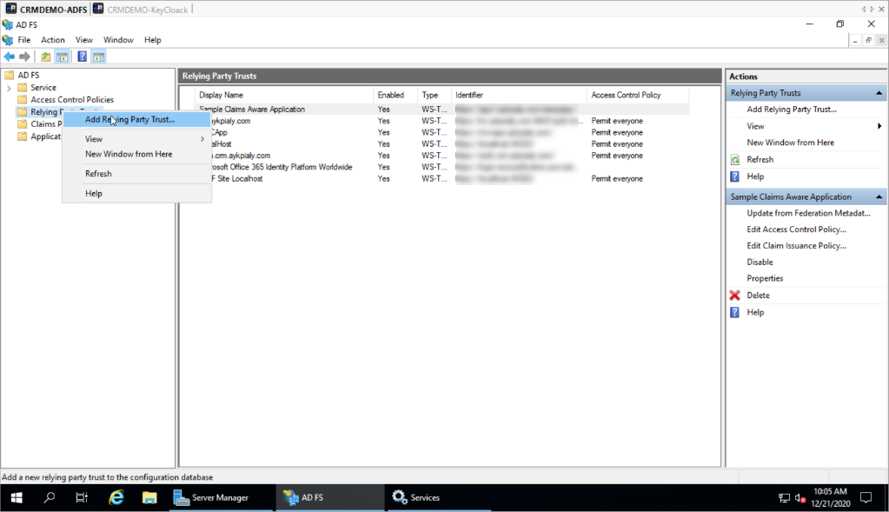Collapse the Relying Party Trusts actions section
This screenshot has width=889, height=512.
click(x=879, y=93)
